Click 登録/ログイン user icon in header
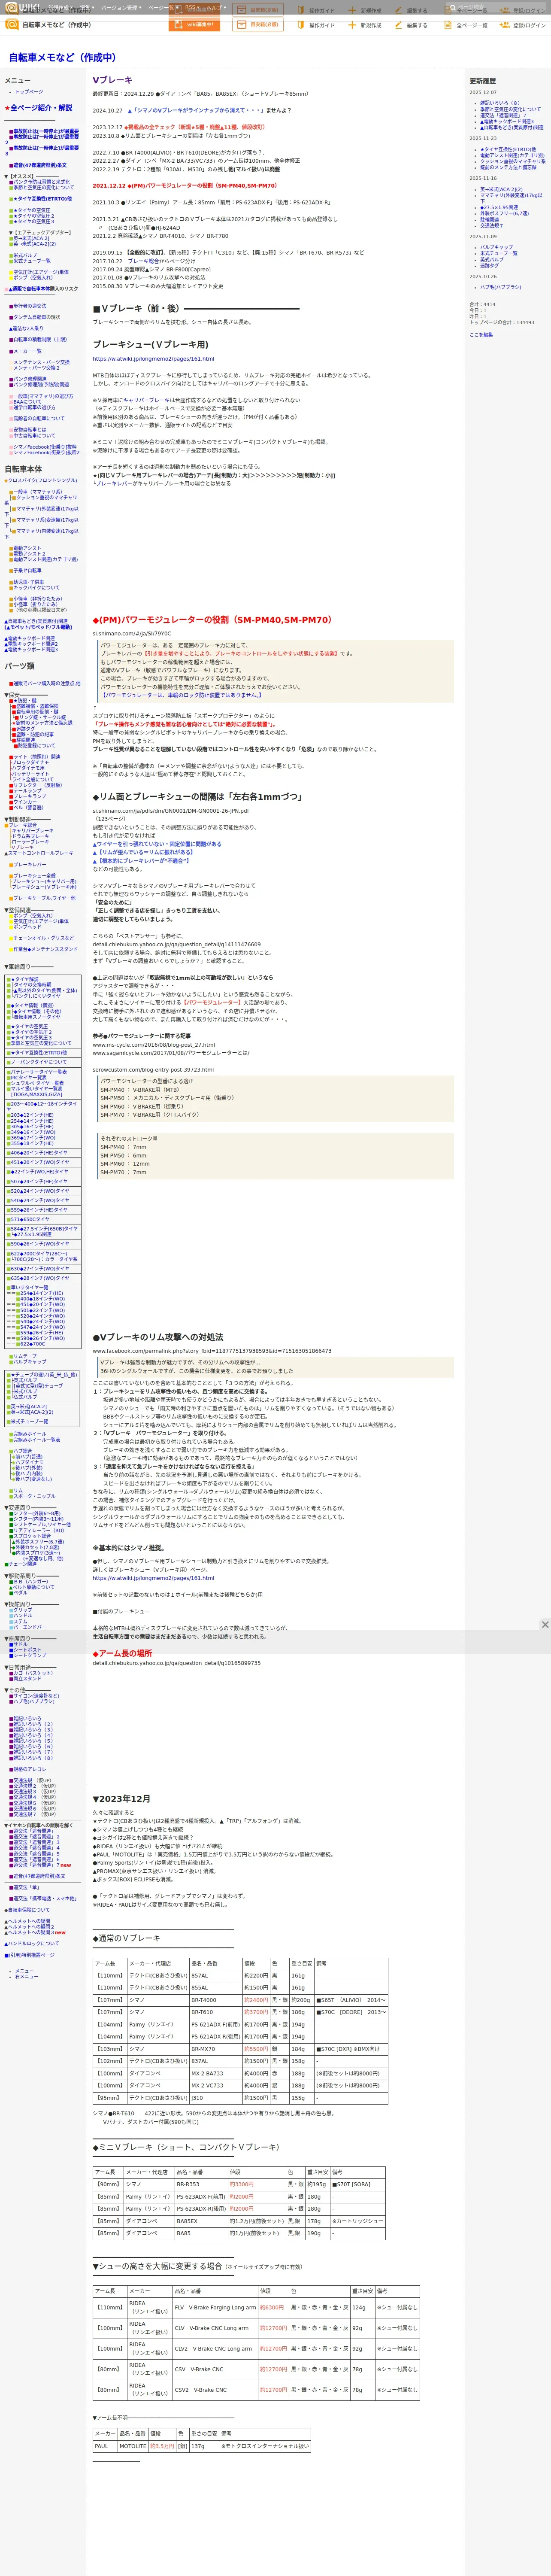Screen dimensions: 551x2576 click(505, 25)
